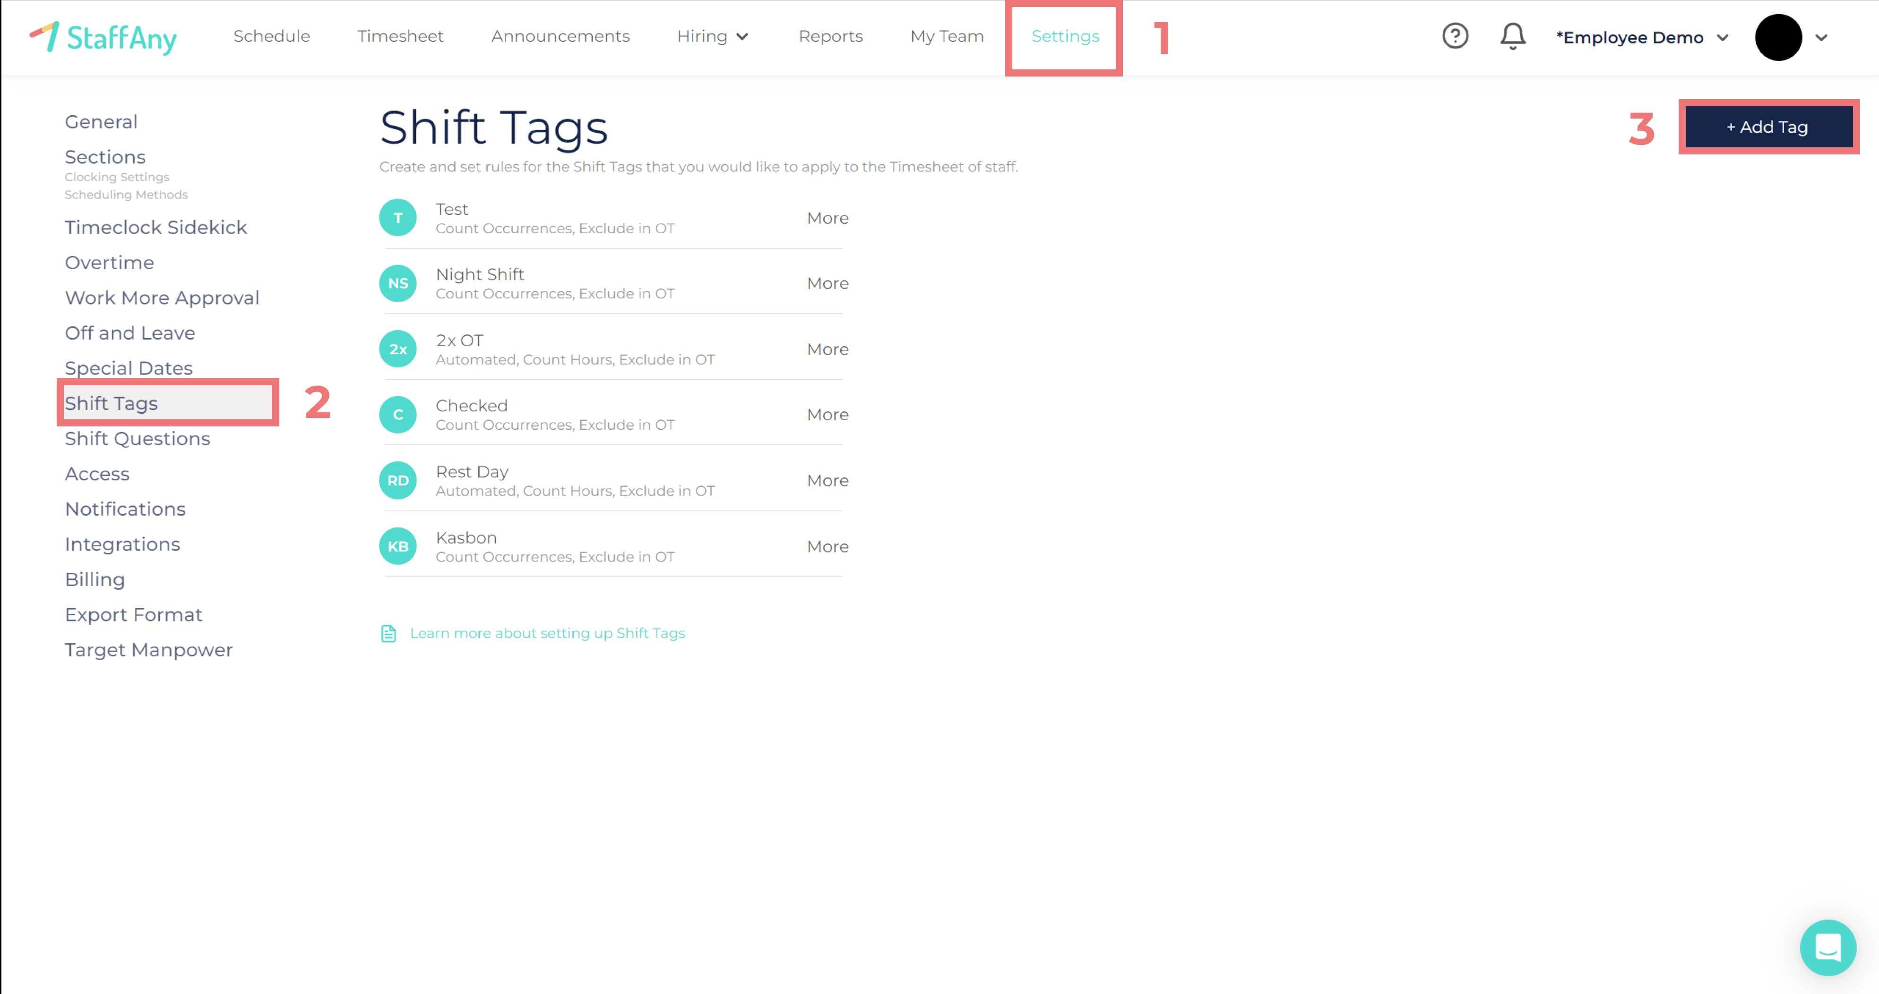
Task: Expand the profile chevron menu
Action: pyautogui.click(x=1821, y=37)
